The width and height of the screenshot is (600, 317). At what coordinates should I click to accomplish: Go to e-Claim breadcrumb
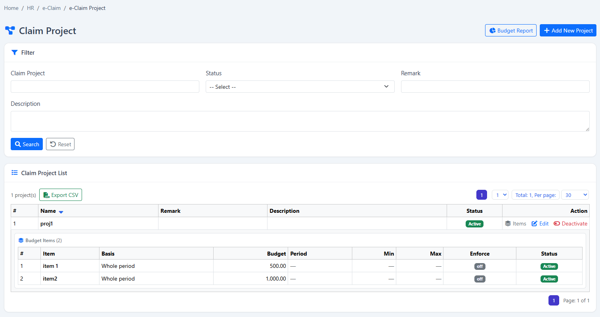pos(52,8)
